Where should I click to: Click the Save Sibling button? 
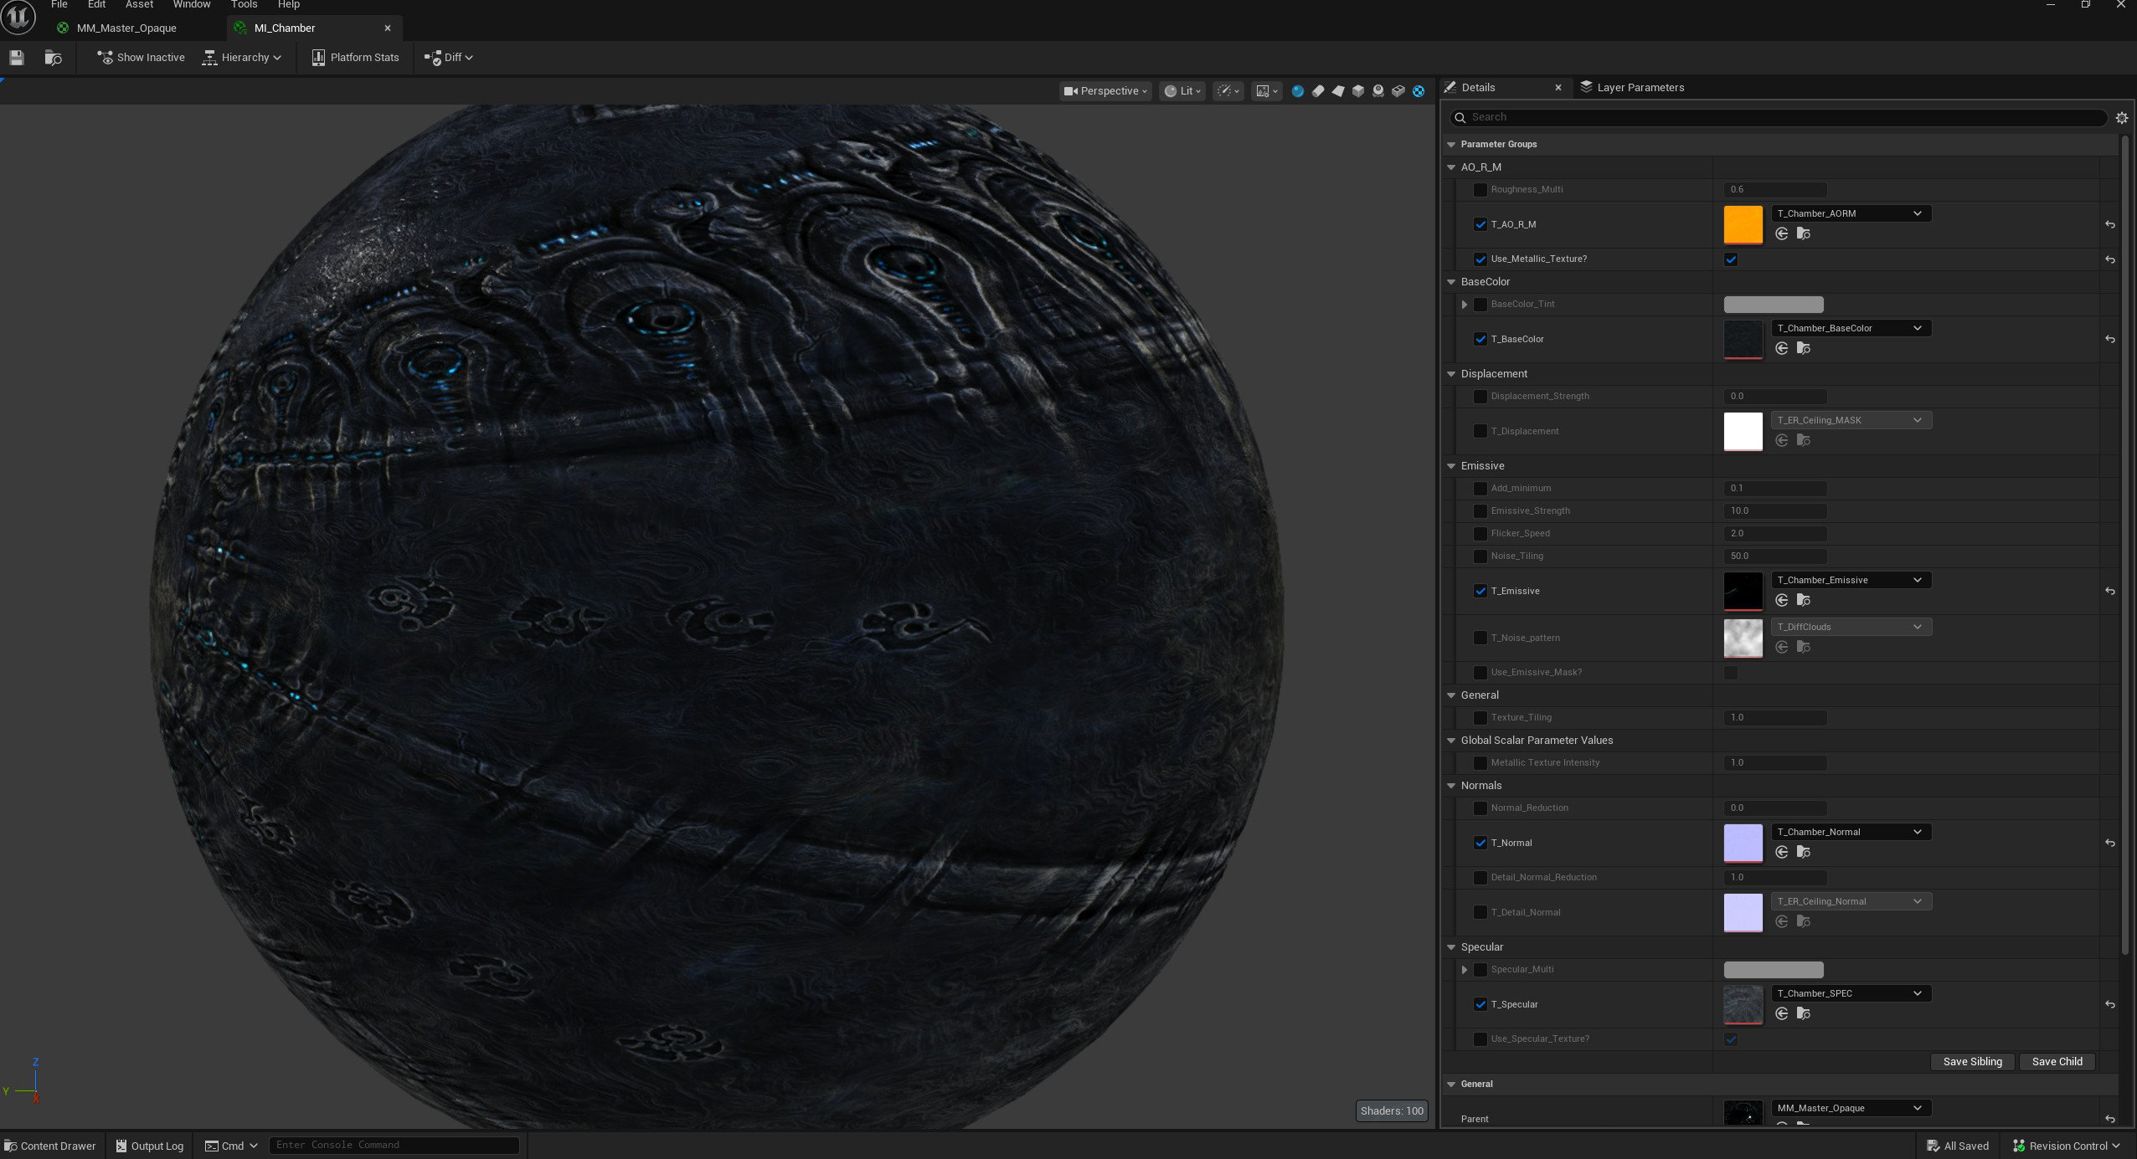(1972, 1062)
